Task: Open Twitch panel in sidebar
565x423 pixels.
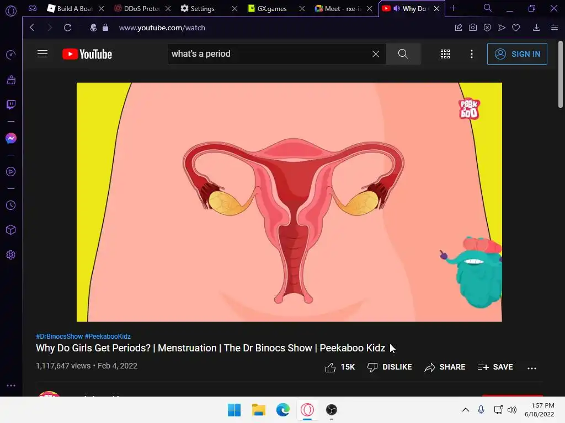Action: [11, 105]
